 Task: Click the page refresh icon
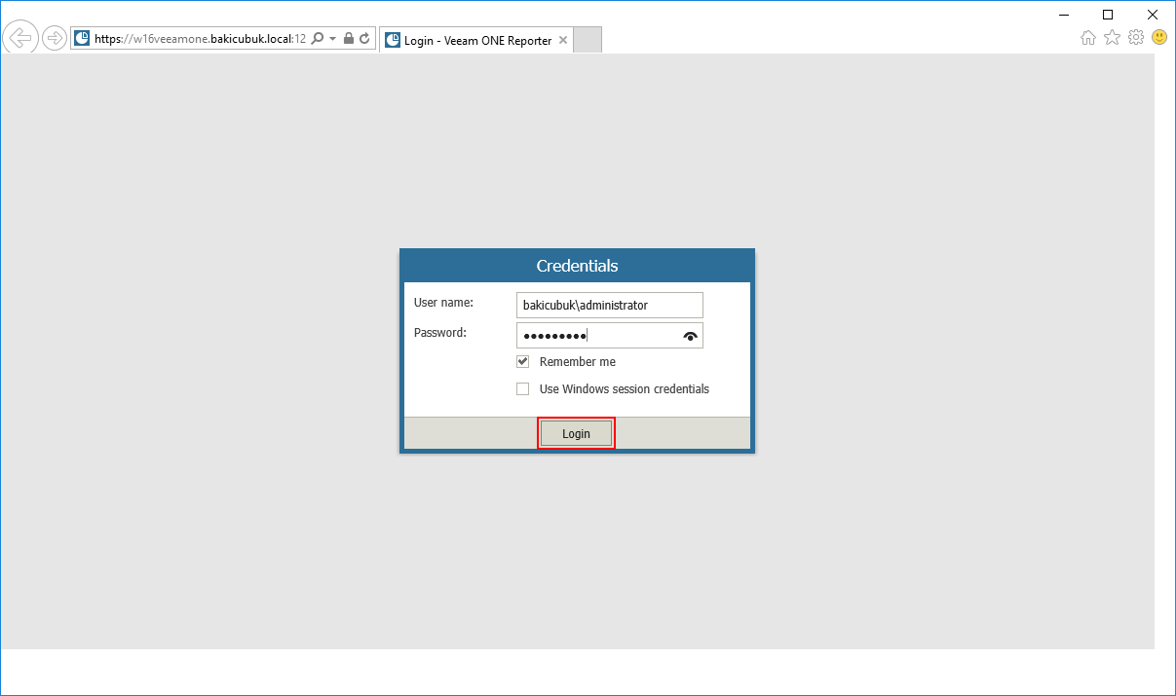pyautogui.click(x=364, y=38)
